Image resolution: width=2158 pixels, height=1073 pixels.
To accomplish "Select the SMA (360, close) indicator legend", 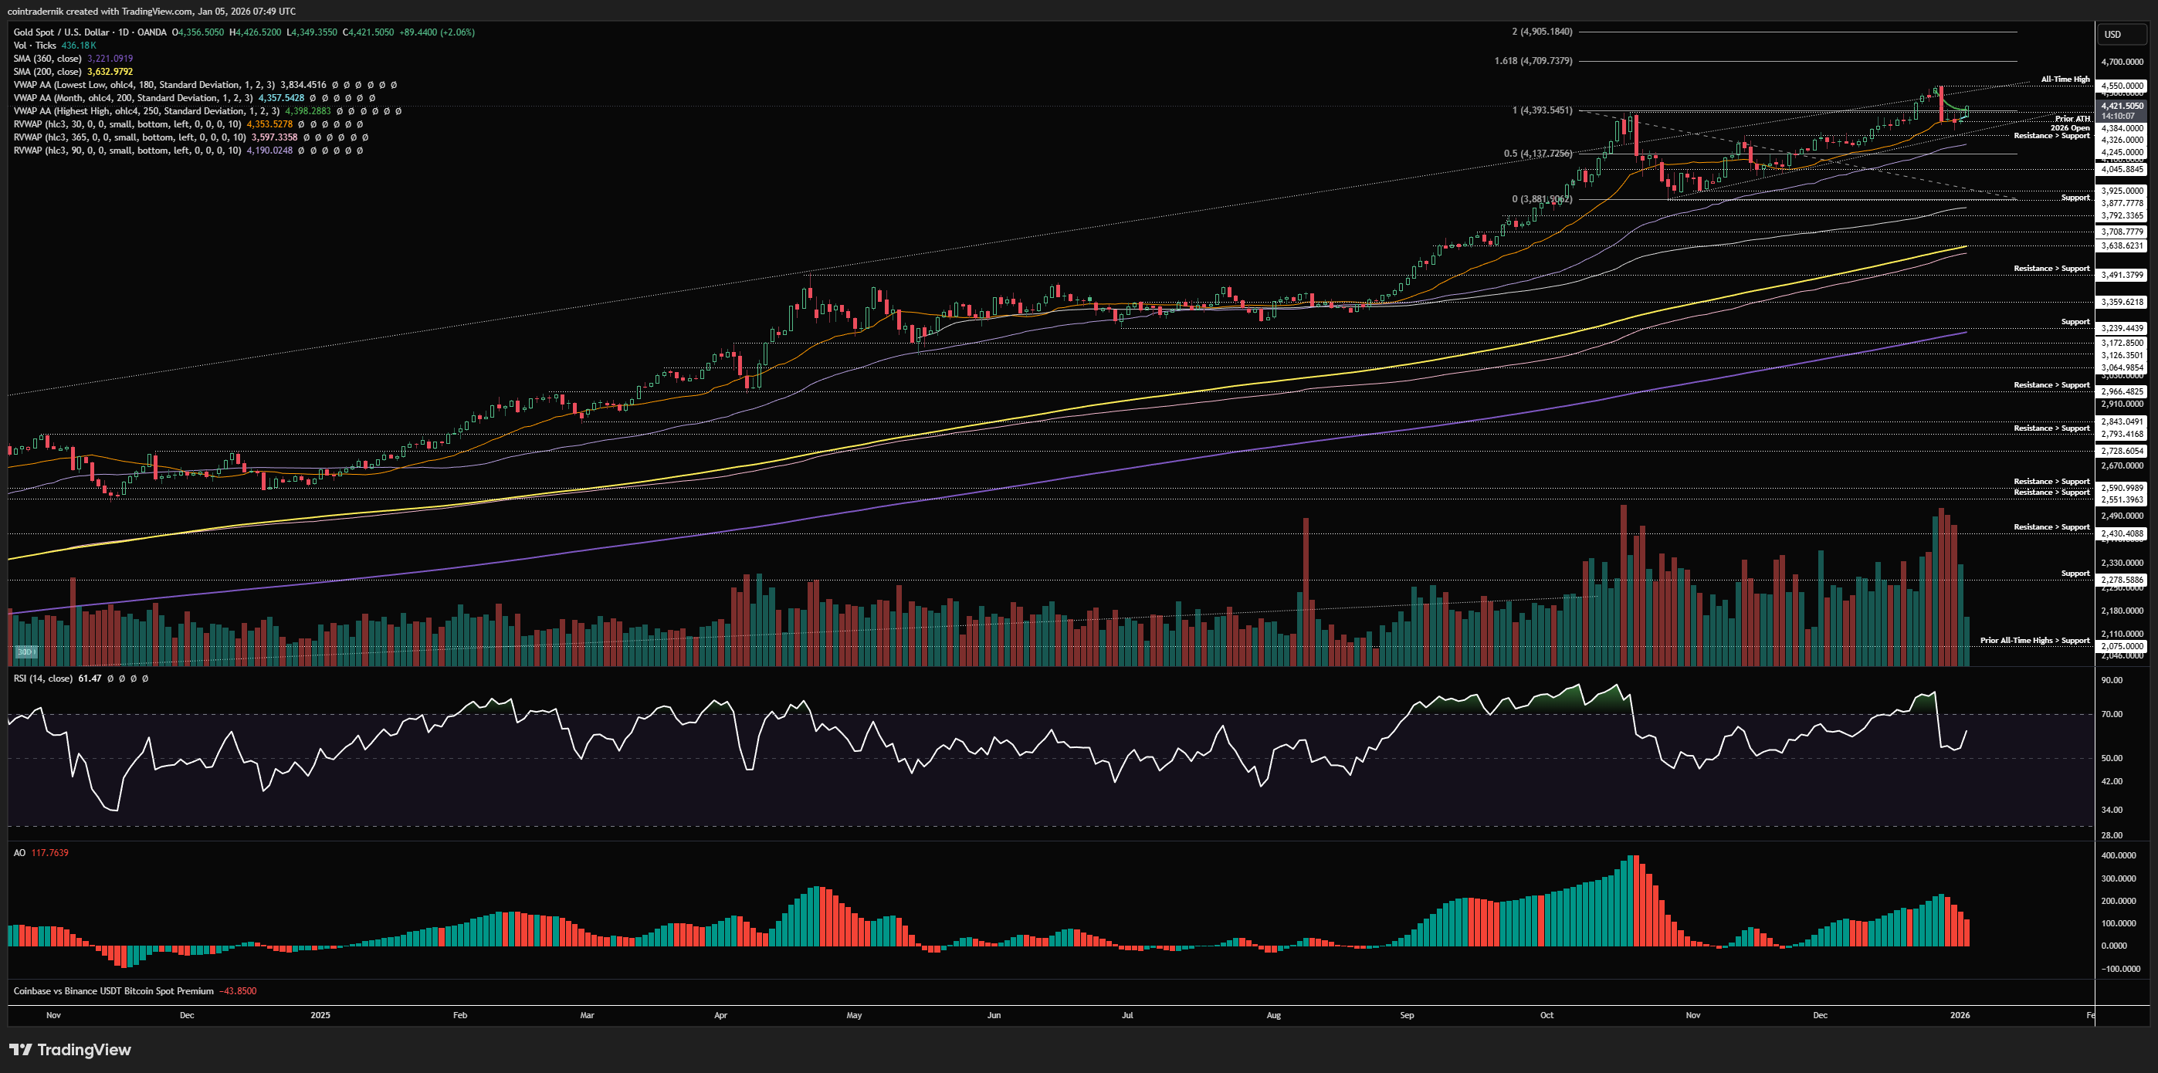I will (x=48, y=59).
